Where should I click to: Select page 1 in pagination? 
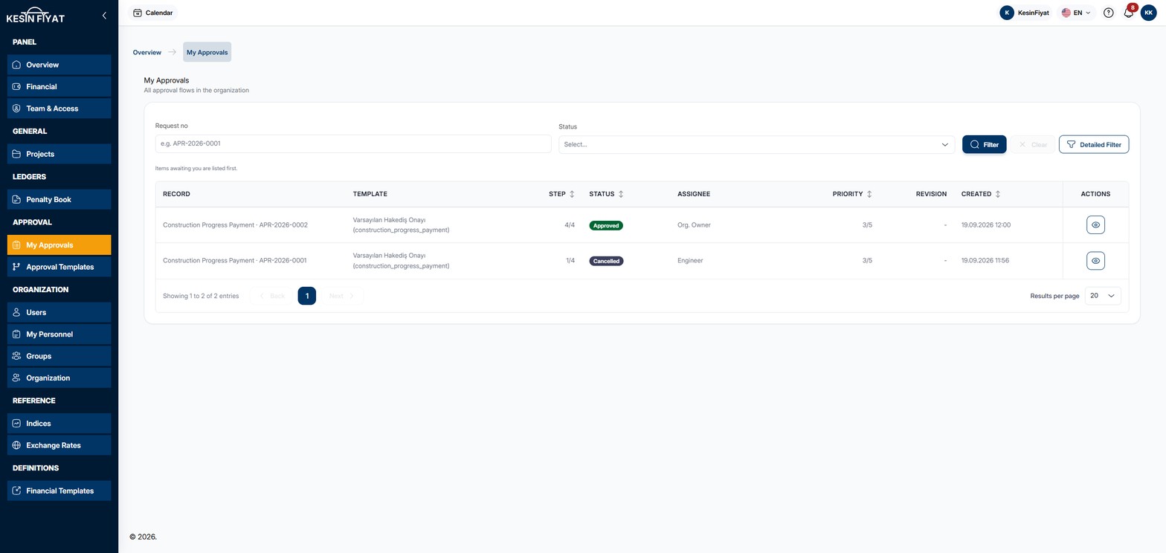307,296
